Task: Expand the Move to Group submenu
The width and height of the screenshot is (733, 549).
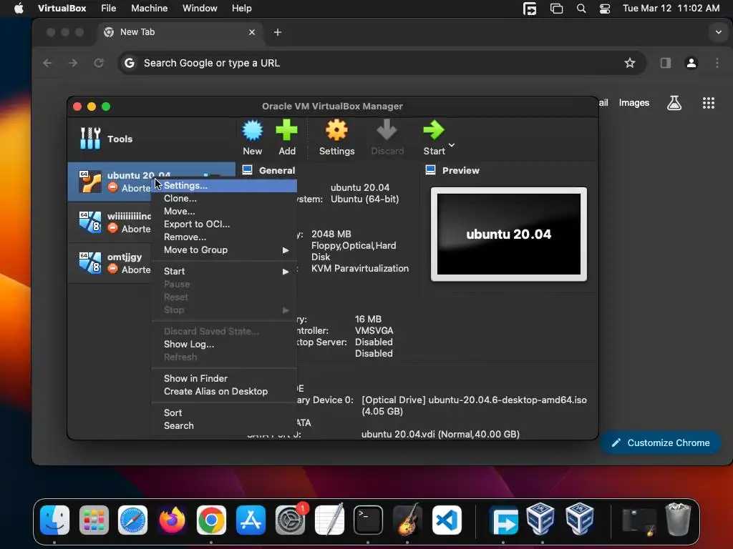Action: click(x=224, y=249)
